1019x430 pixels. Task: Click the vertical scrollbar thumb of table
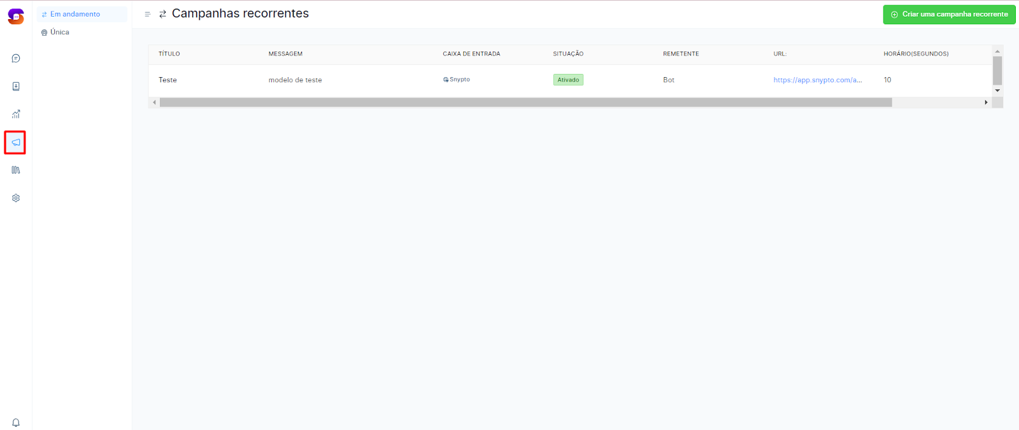pyautogui.click(x=997, y=71)
